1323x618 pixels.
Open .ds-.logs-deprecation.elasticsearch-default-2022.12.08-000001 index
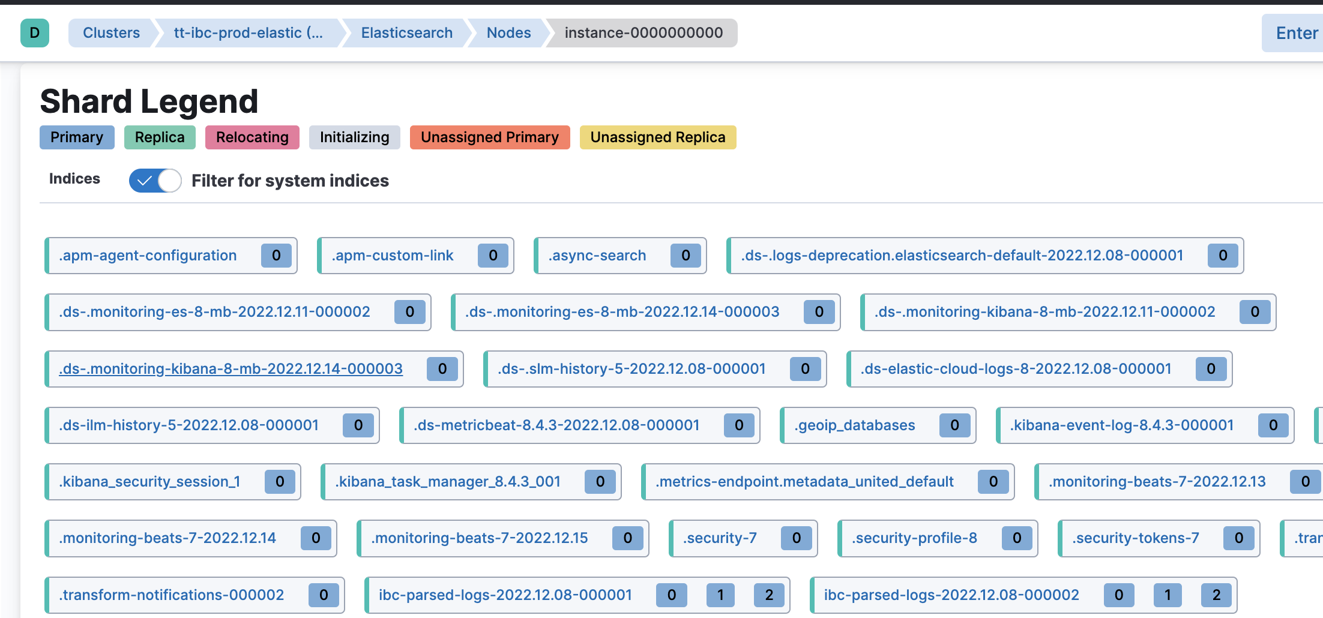pos(962,256)
